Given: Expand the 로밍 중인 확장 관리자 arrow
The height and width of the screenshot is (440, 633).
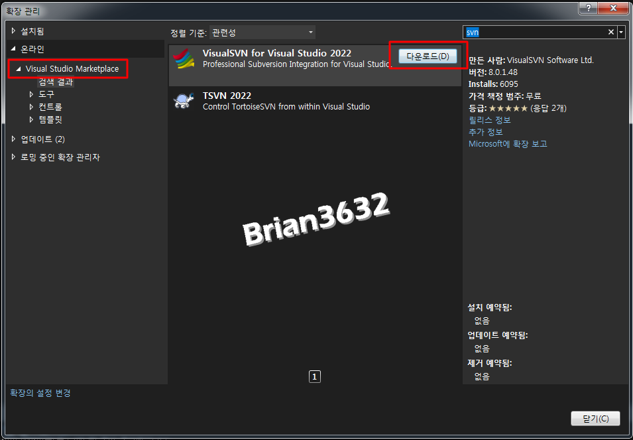Looking at the screenshot, I should 14,157.
